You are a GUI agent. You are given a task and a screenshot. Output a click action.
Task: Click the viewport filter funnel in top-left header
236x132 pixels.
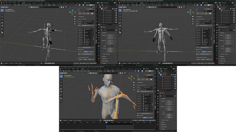pyautogui.click(x=66, y=7)
